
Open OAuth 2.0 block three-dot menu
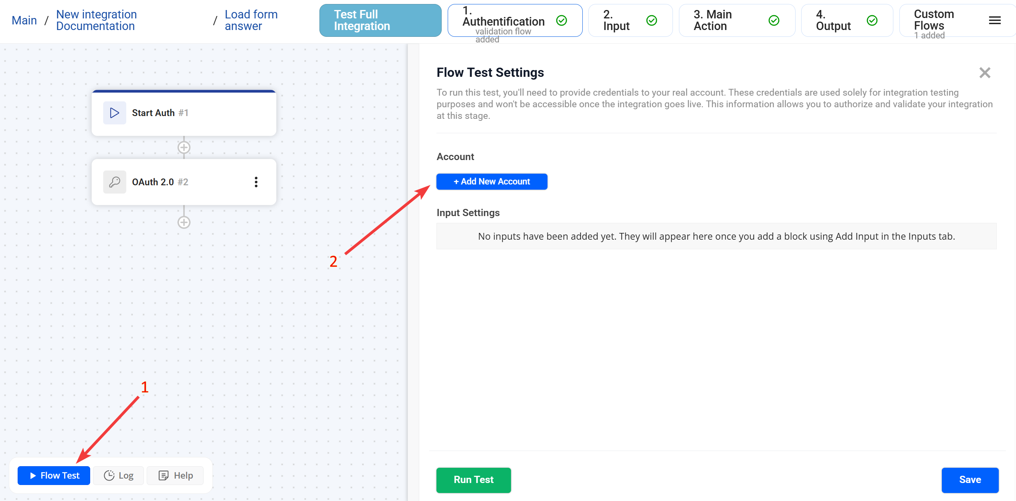[x=256, y=182]
